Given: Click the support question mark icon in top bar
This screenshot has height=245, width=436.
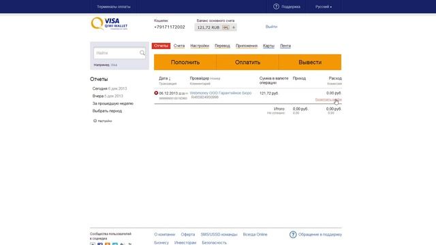Looking at the screenshot, I should tap(276, 6).
